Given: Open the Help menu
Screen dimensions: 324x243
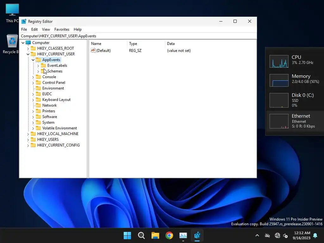Looking at the screenshot, I should pos(78,29).
